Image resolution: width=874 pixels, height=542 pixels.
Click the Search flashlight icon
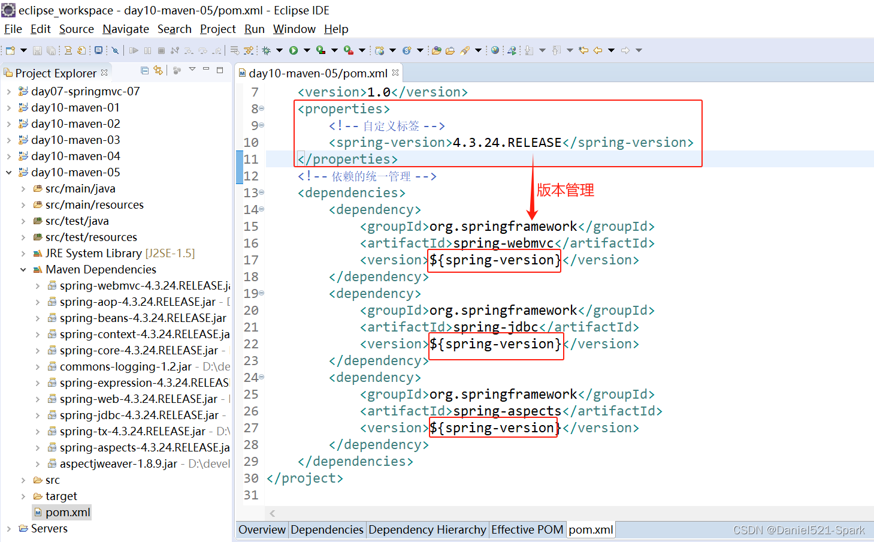point(465,50)
